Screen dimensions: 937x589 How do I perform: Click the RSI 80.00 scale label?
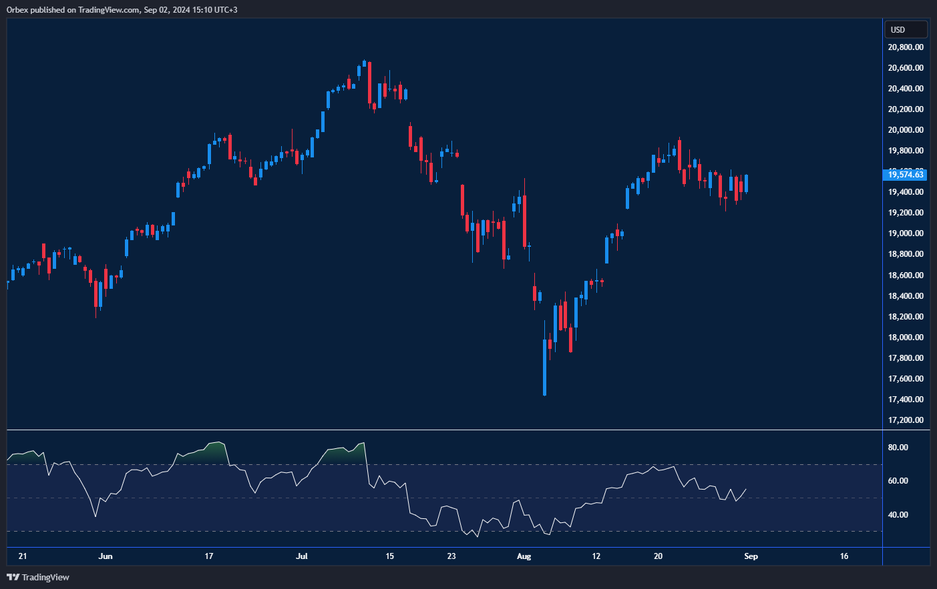point(898,448)
